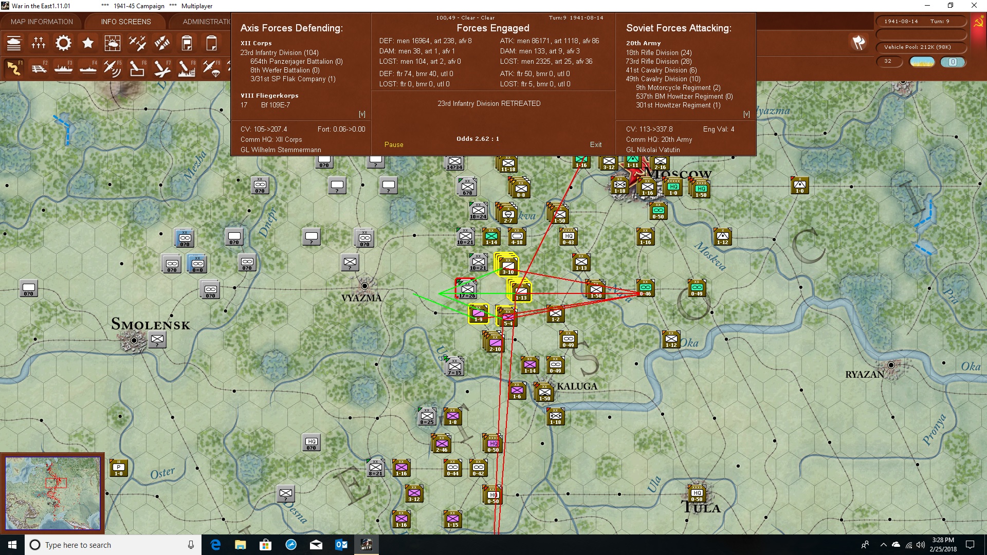
Task: Switch to Map Information tab
Action: [x=42, y=22]
